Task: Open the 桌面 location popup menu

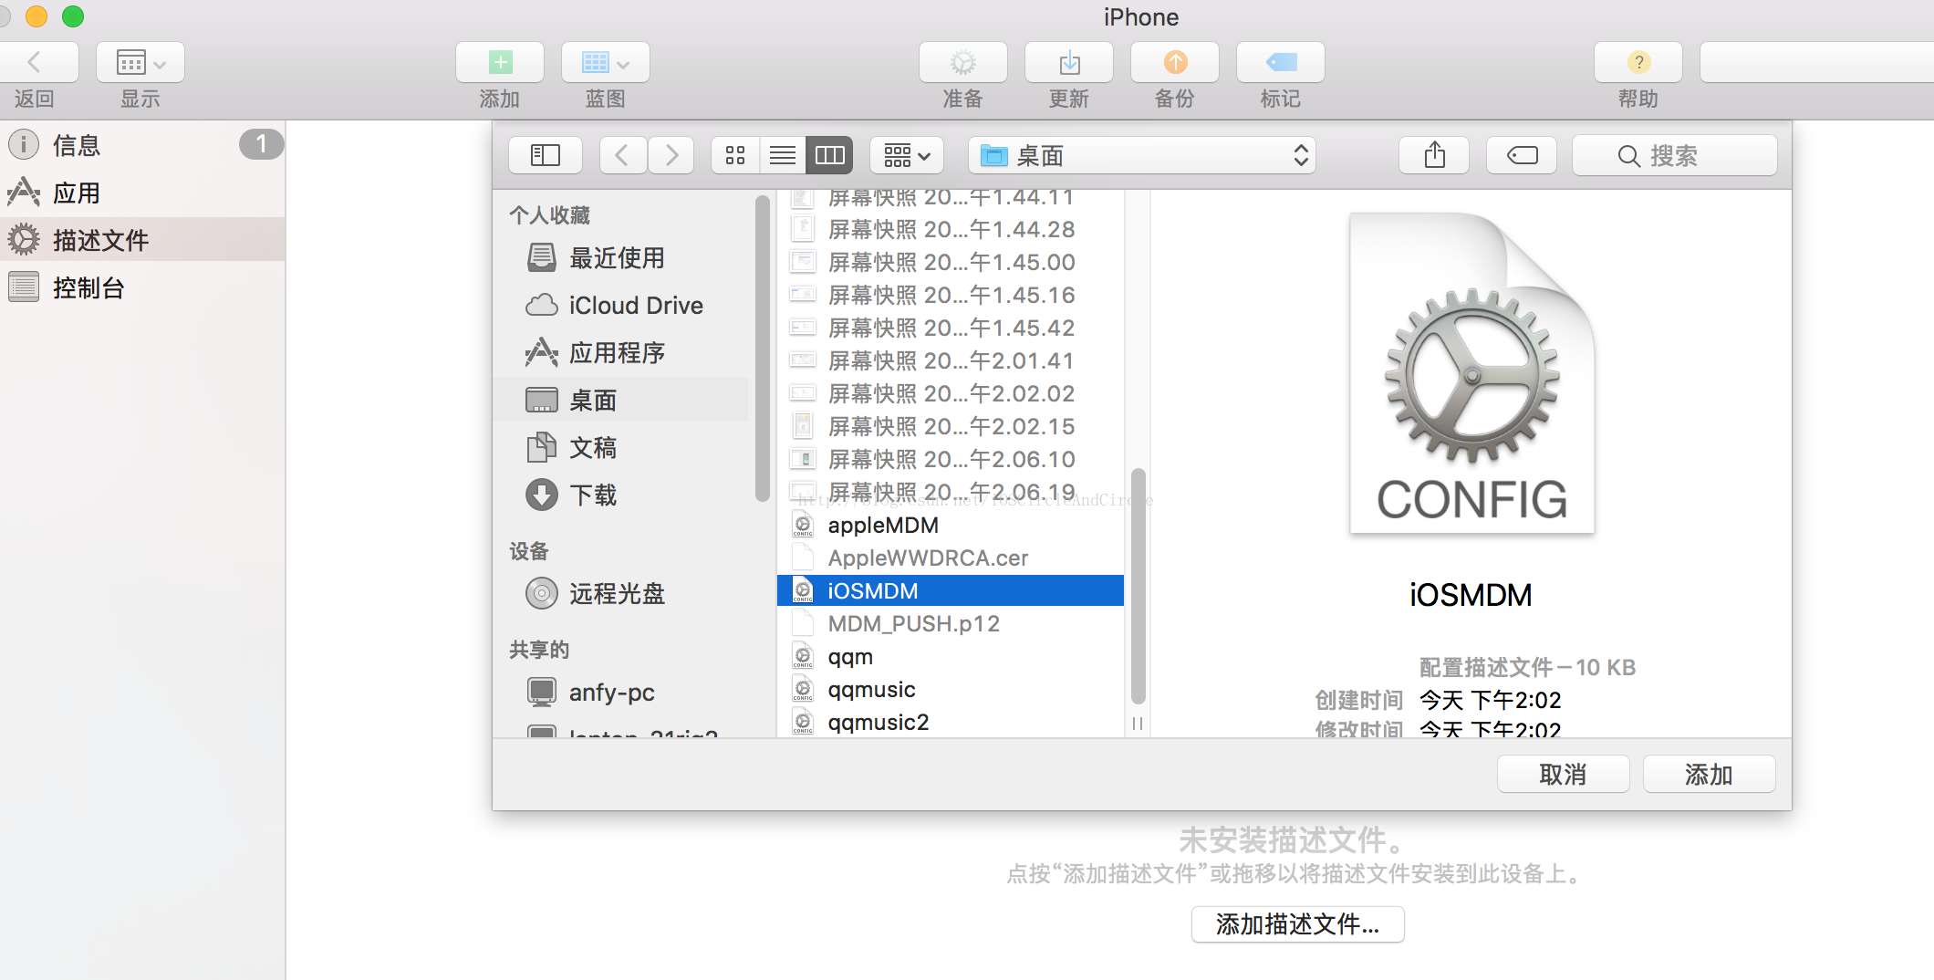Action: [1142, 156]
